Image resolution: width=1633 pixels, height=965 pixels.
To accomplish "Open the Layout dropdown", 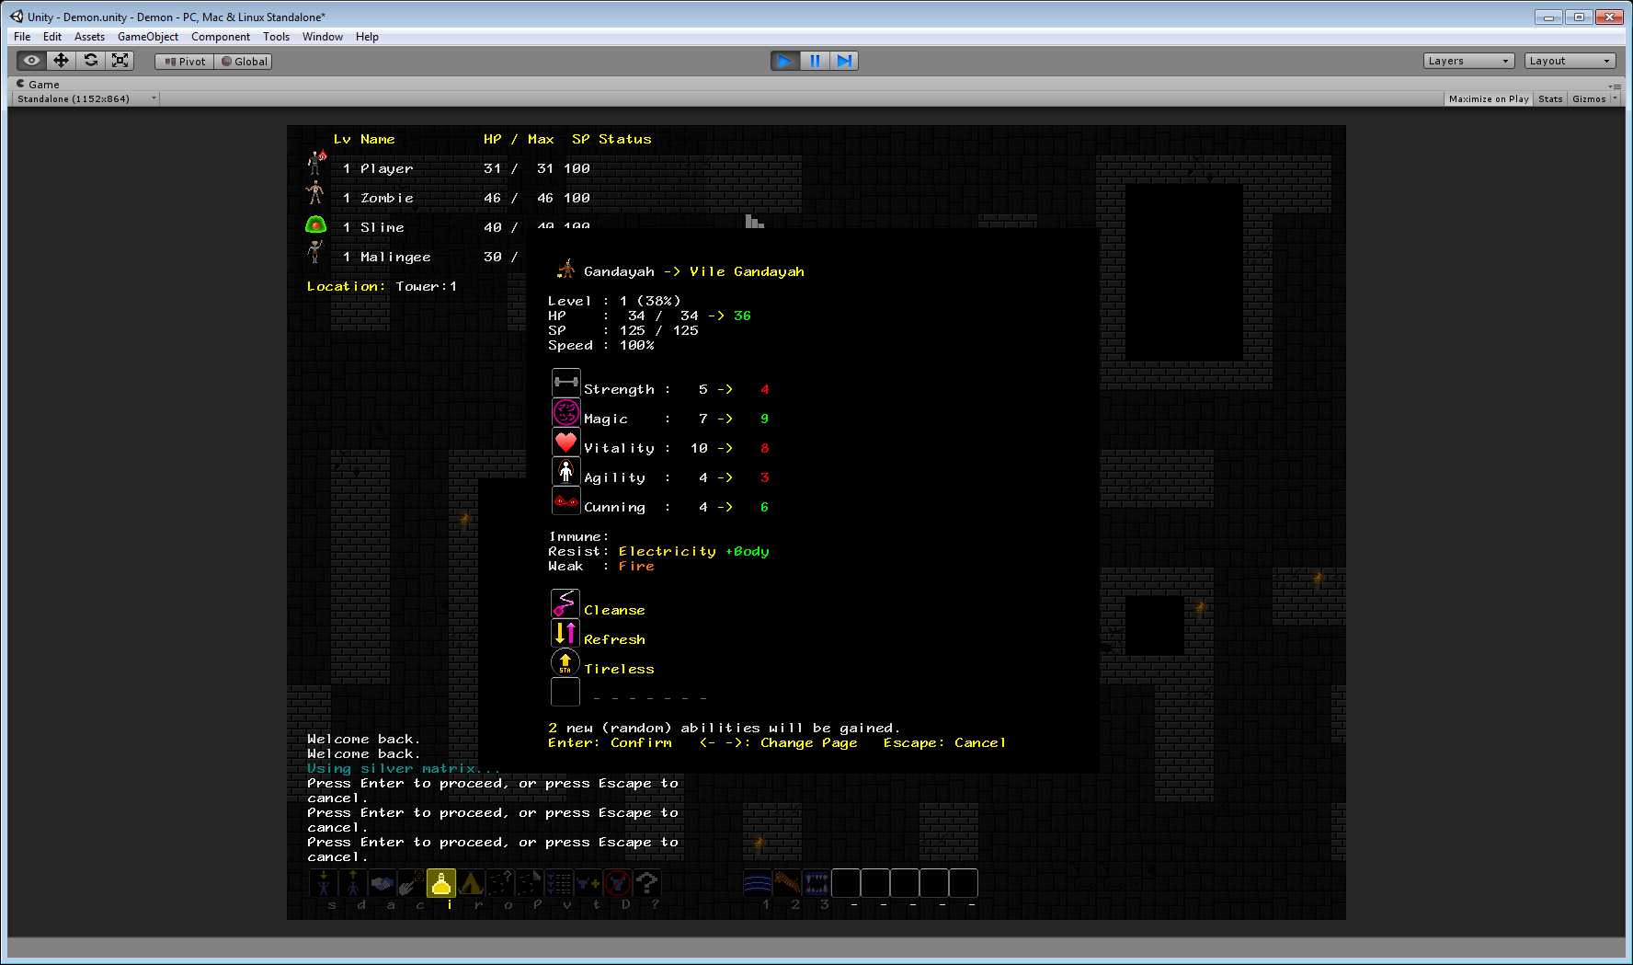I will 1570,61.
